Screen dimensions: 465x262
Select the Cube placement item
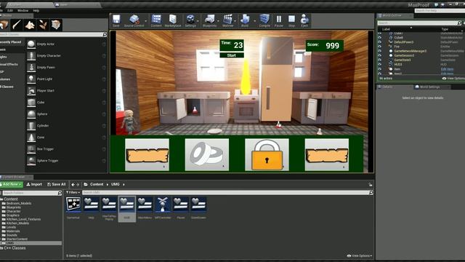pos(67,102)
